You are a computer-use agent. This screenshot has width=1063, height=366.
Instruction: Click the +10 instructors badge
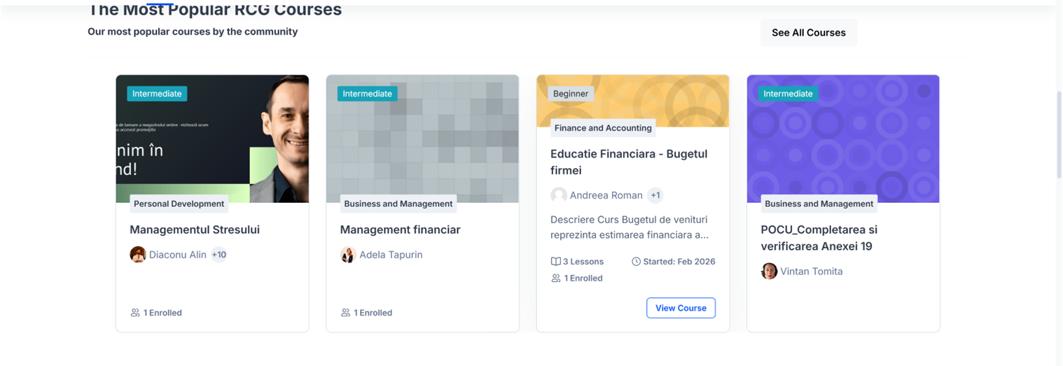coord(219,255)
